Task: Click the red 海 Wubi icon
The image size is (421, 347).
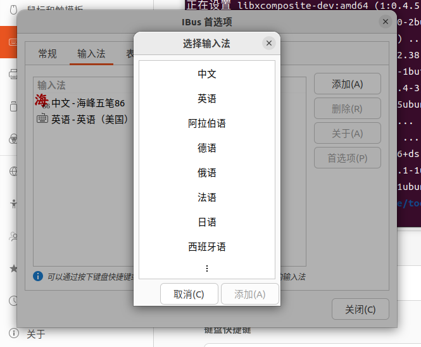Action: coord(42,101)
